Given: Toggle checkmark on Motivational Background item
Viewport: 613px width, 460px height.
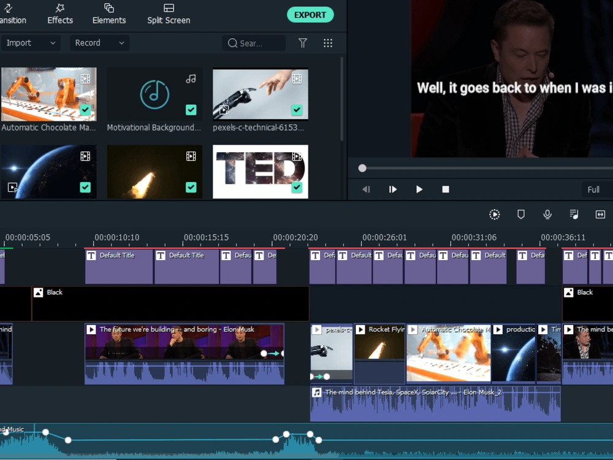Looking at the screenshot, I should pyautogui.click(x=191, y=110).
